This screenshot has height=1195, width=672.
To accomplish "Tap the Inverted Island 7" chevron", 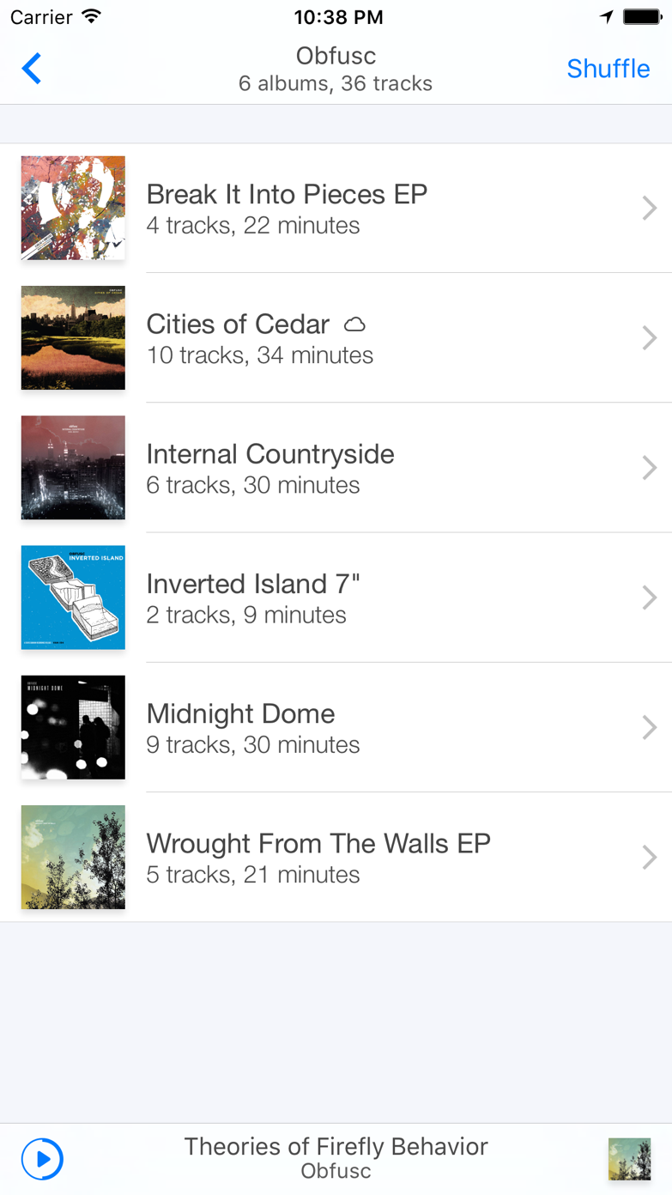I will click(649, 597).
